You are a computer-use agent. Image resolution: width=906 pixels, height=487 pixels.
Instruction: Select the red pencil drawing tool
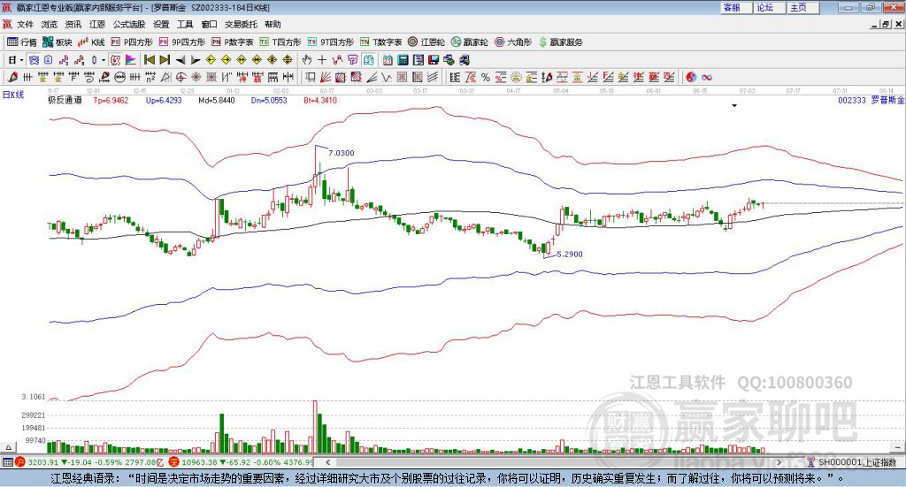click(x=12, y=77)
